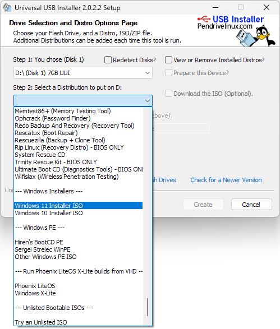
Task: Select Trinity Rescue Kit - BIOS ONLY
Action: click(x=78, y=162)
